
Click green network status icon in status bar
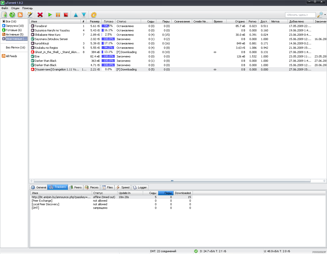tap(196, 251)
